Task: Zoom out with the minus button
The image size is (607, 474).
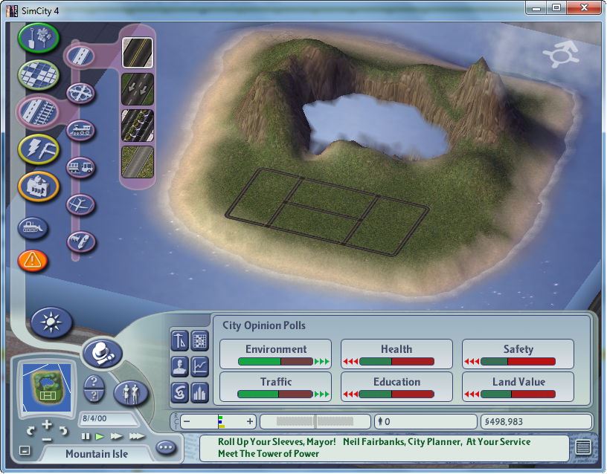Action: (x=47, y=440)
